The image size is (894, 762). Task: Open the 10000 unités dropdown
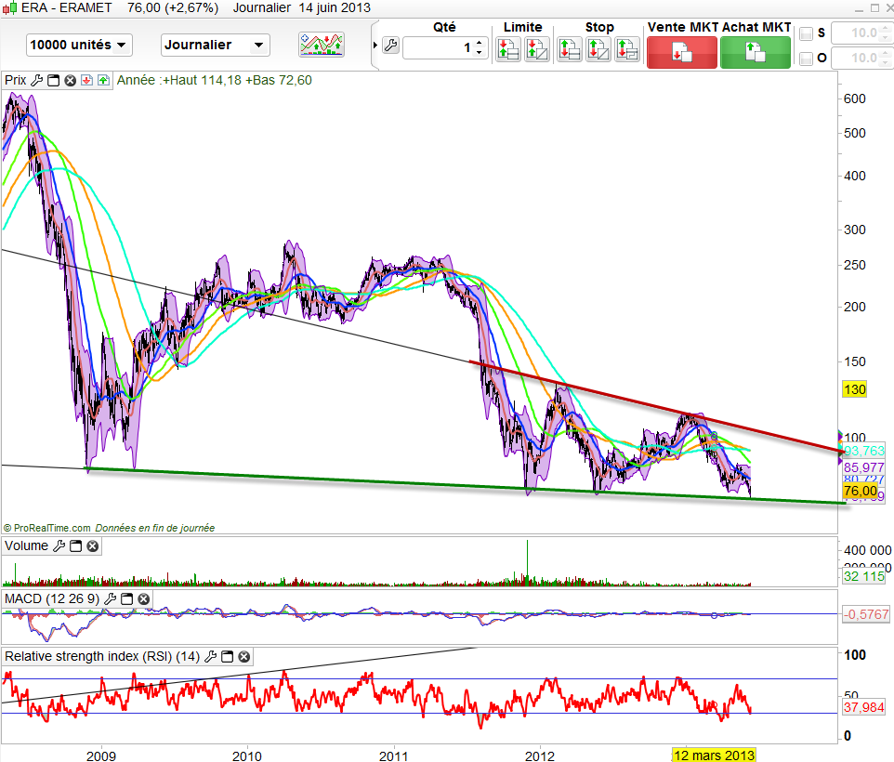coord(79,45)
